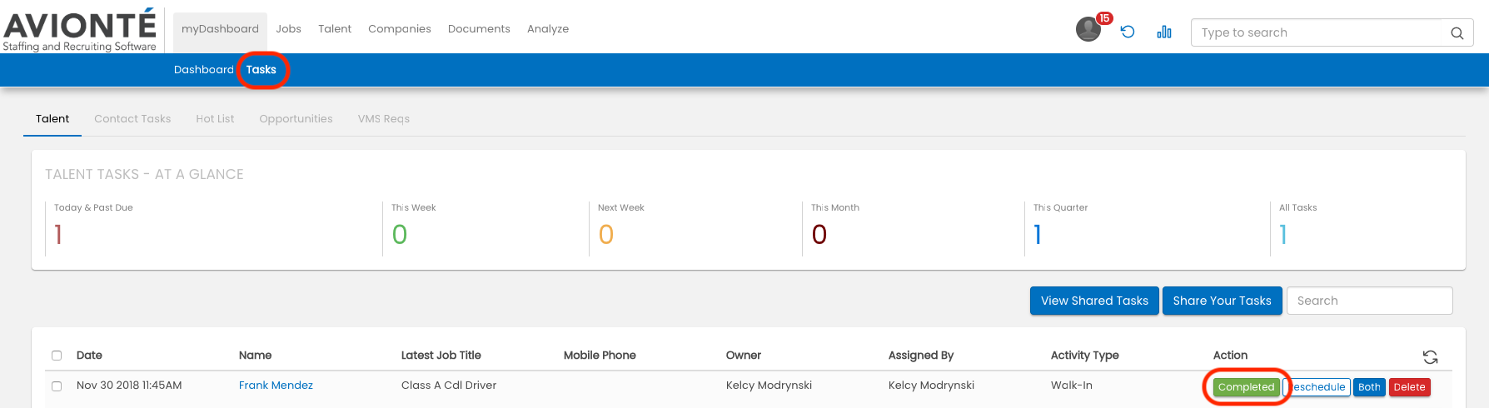Open the bar chart analytics icon

pyautogui.click(x=1164, y=32)
